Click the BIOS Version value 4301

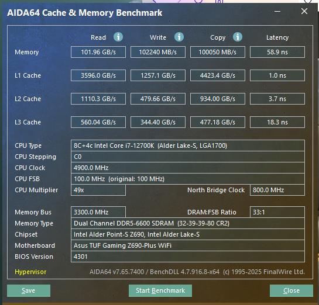[188, 257]
